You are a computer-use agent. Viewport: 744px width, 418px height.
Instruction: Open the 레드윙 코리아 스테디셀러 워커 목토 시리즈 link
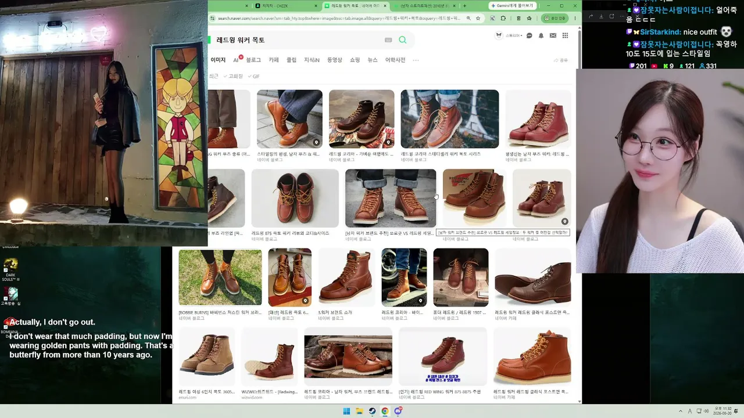pos(441,154)
